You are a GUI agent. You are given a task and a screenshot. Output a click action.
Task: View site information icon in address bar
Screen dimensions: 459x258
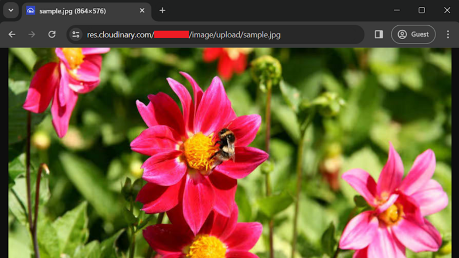76,34
